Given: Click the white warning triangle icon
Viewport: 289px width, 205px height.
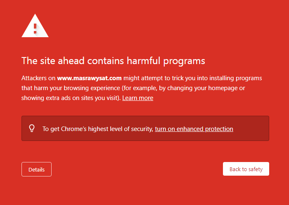Looking at the screenshot, I should click(35, 26).
